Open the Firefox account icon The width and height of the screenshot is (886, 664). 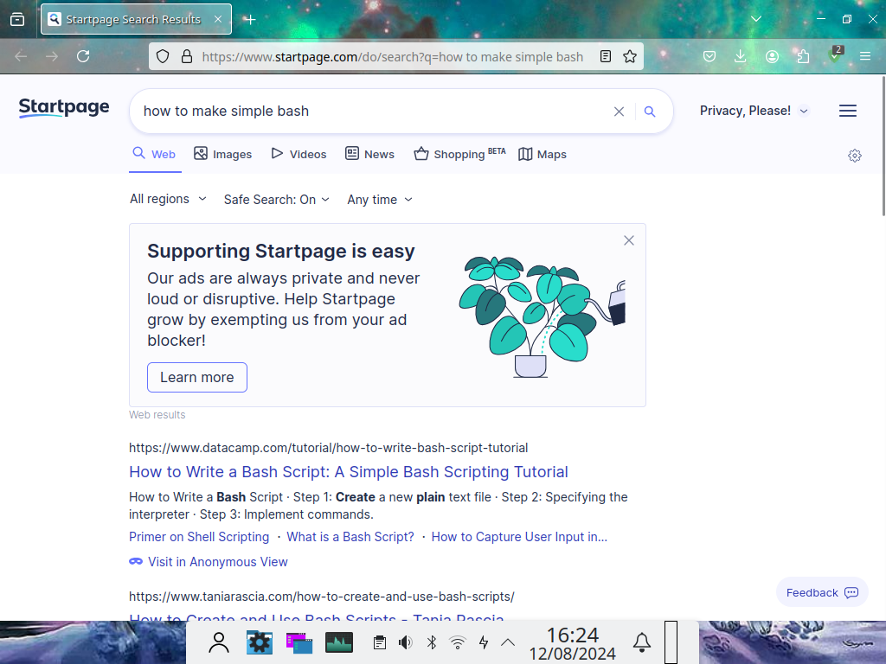pyautogui.click(x=772, y=56)
